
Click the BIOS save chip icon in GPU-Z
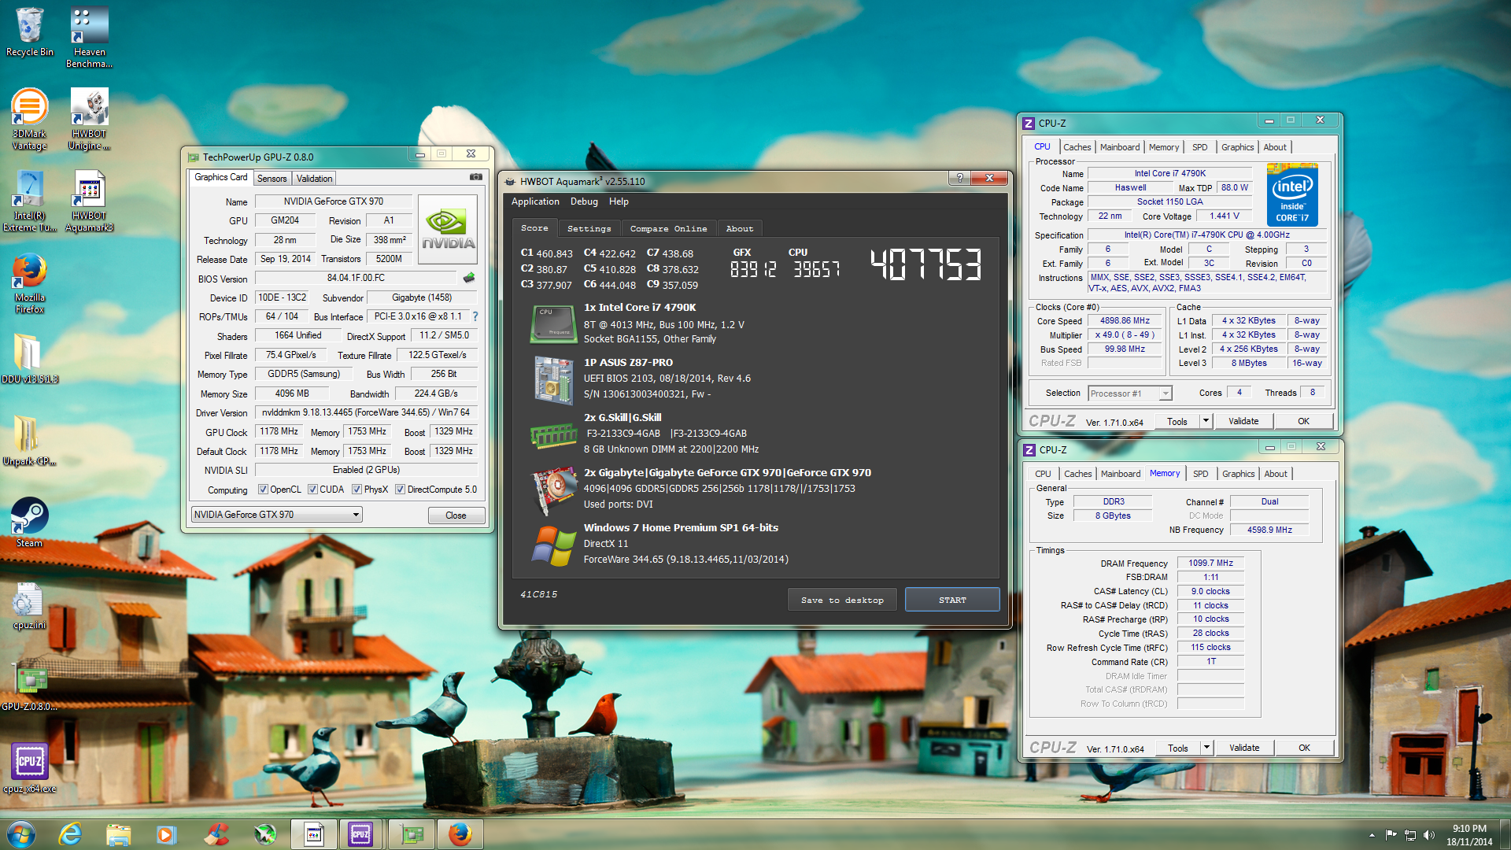click(x=469, y=277)
